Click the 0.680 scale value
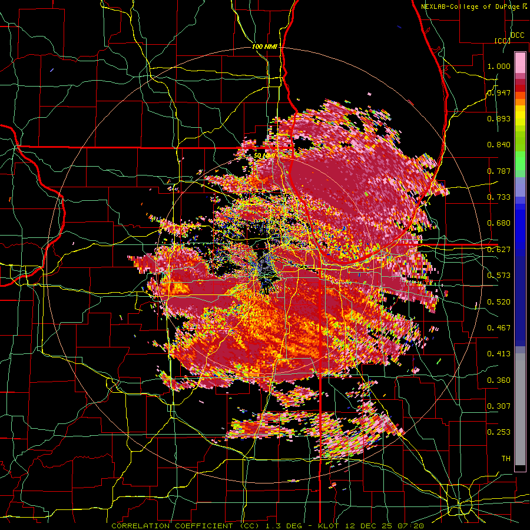This screenshot has height=530, width=530. (x=499, y=223)
